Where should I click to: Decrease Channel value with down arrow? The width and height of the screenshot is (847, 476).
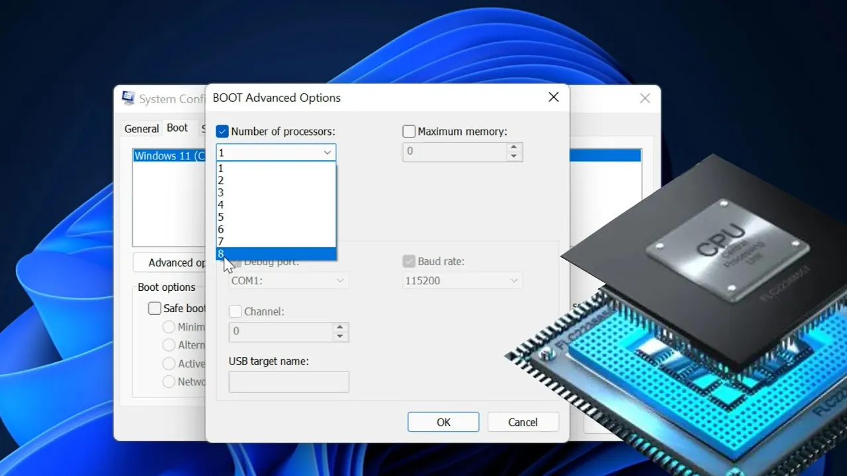(x=340, y=337)
